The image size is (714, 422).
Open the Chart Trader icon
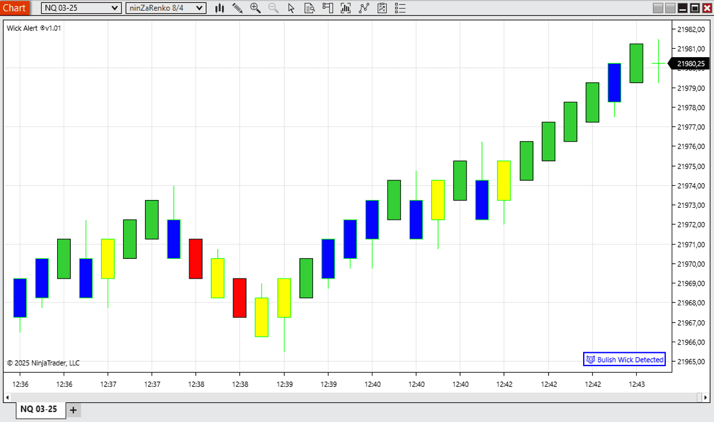(x=328, y=8)
